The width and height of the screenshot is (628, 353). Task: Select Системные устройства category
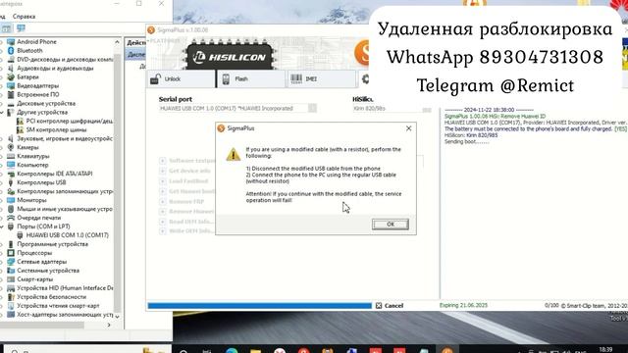click(48, 271)
